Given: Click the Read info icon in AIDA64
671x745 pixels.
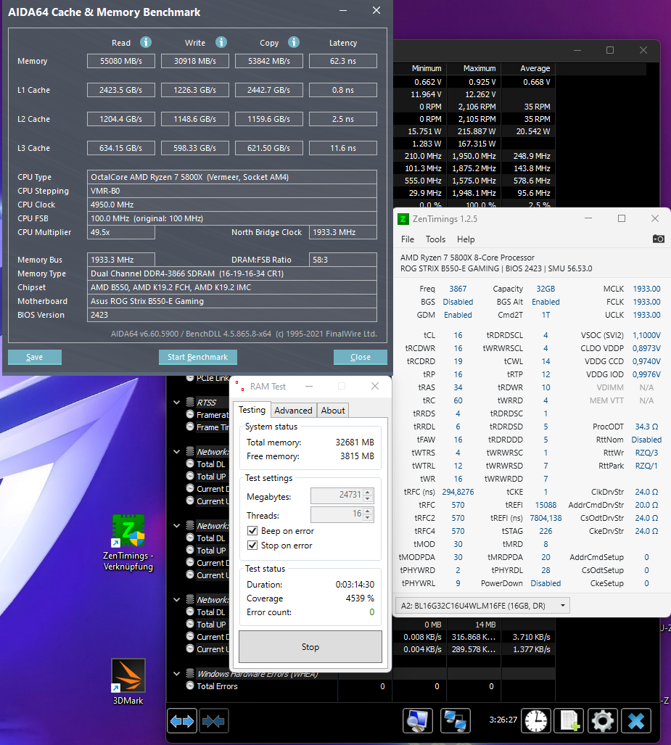Looking at the screenshot, I should [x=145, y=42].
